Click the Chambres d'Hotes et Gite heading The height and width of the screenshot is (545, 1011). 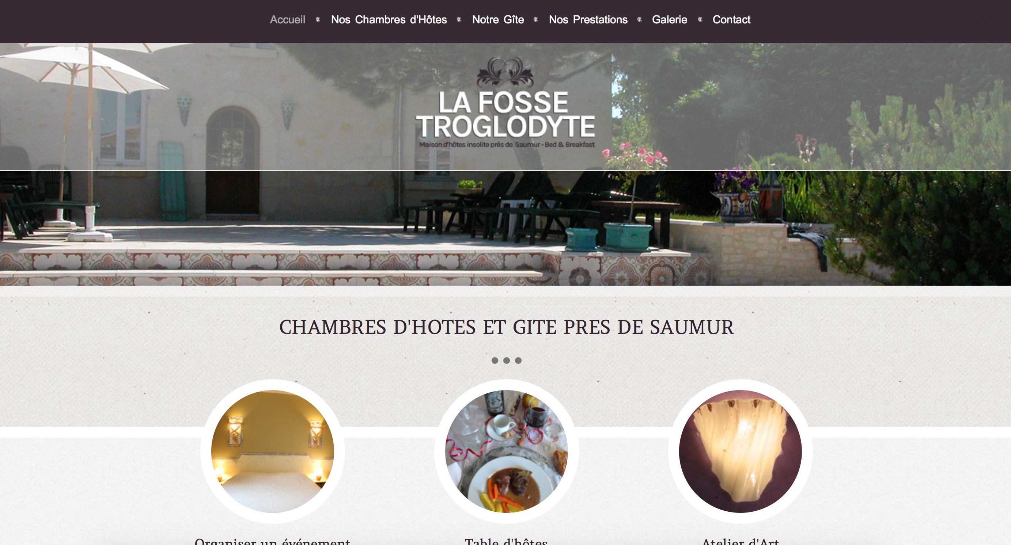[506, 327]
